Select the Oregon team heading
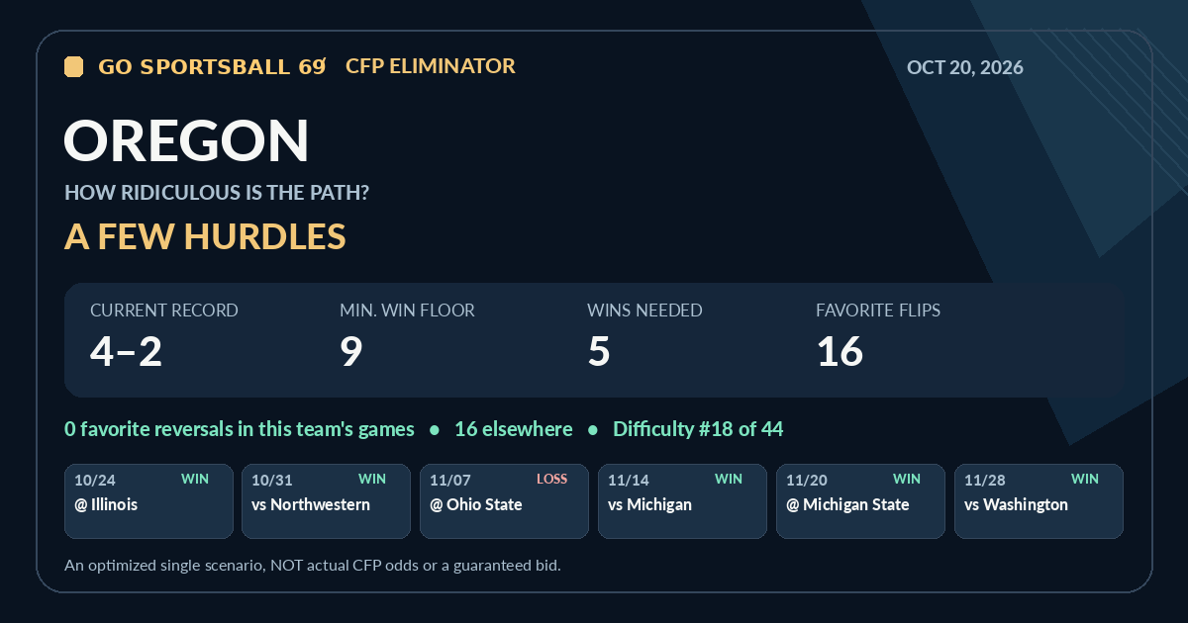 coord(187,140)
